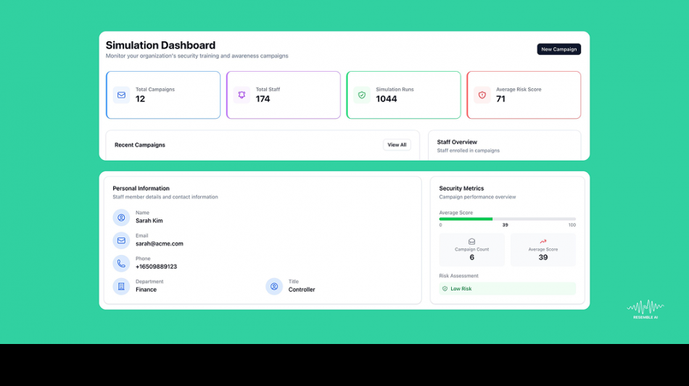
Task: Click the New Campaign button
Action: (558, 49)
